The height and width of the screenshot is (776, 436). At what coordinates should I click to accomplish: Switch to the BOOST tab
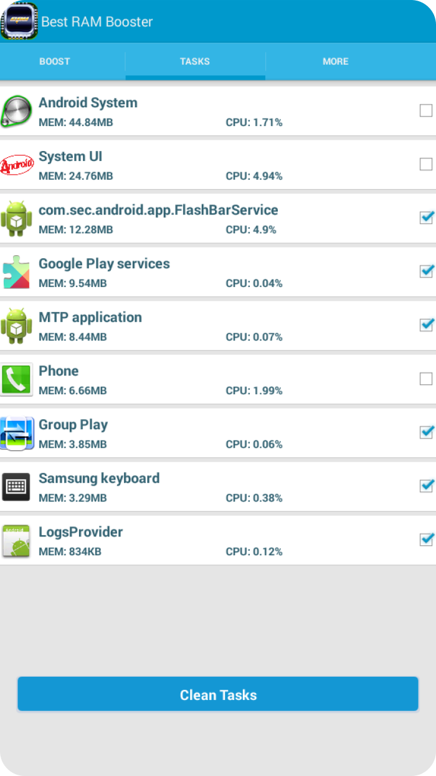55,61
